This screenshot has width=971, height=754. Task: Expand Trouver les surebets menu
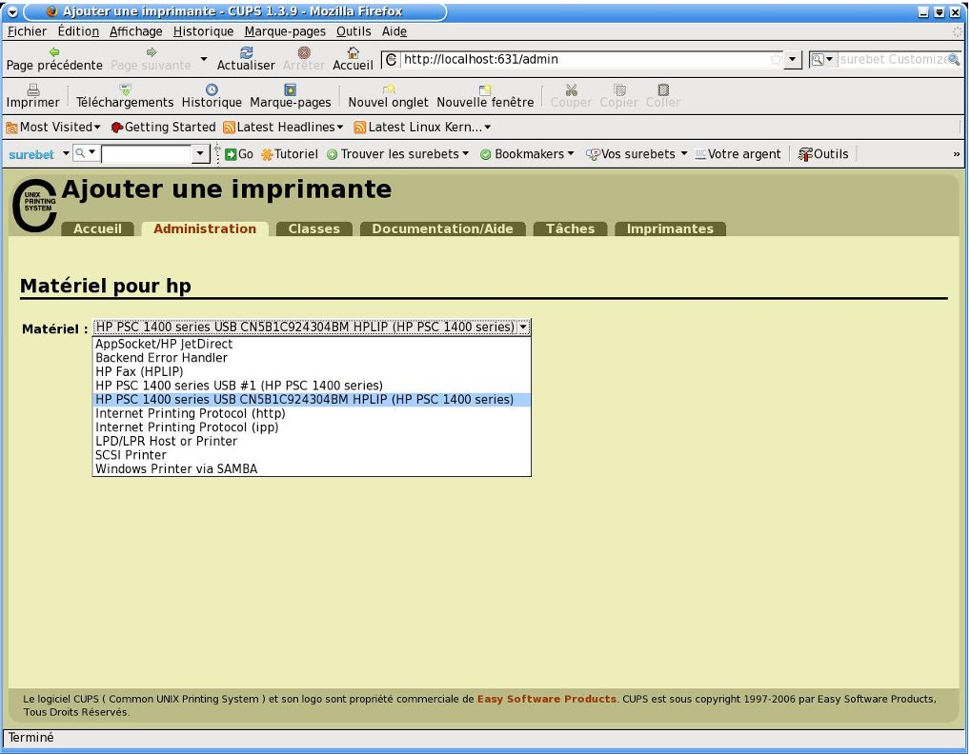(x=397, y=154)
